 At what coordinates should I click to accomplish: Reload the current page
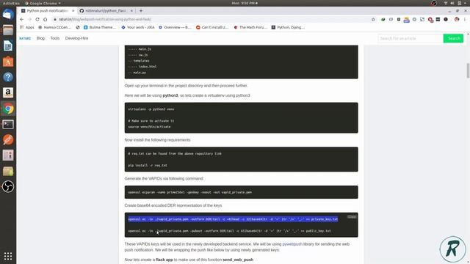click(x=37, y=19)
